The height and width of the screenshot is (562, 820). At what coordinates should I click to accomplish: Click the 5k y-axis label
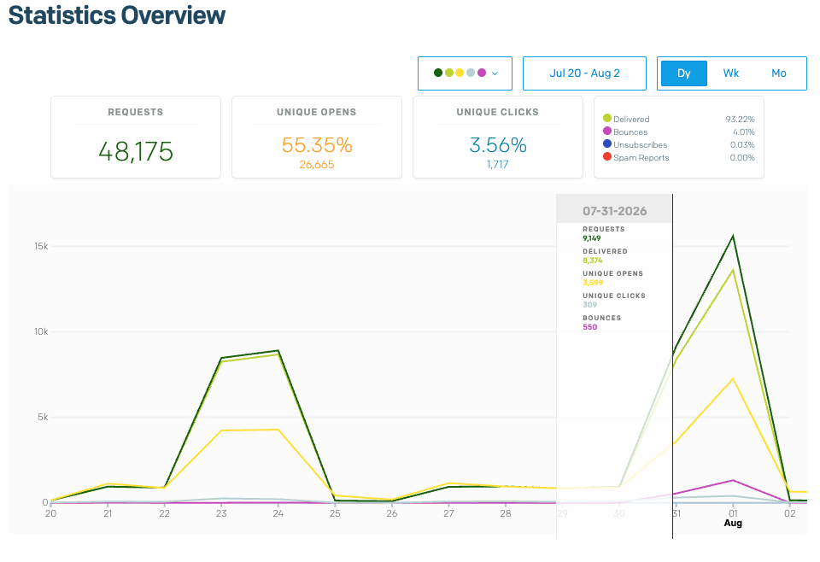click(43, 417)
